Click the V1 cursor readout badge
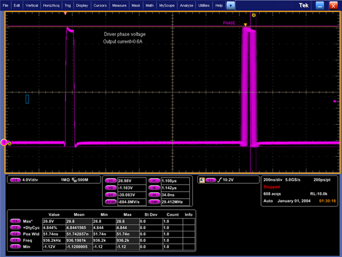This screenshot has height=257, width=342. [x=111, y=180]
